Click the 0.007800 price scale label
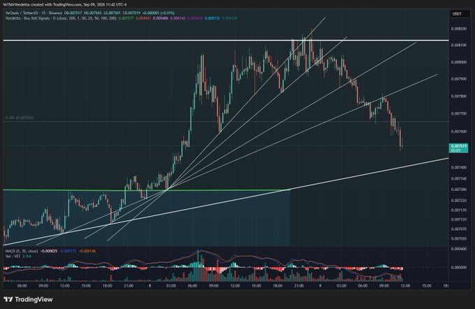The height and width of the screenshot is (309, 475). click(x=459, y=96)
